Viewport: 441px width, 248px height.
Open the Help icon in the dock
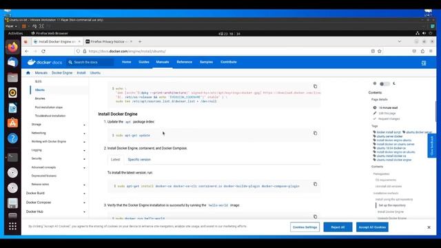click(x=12, y=138)
